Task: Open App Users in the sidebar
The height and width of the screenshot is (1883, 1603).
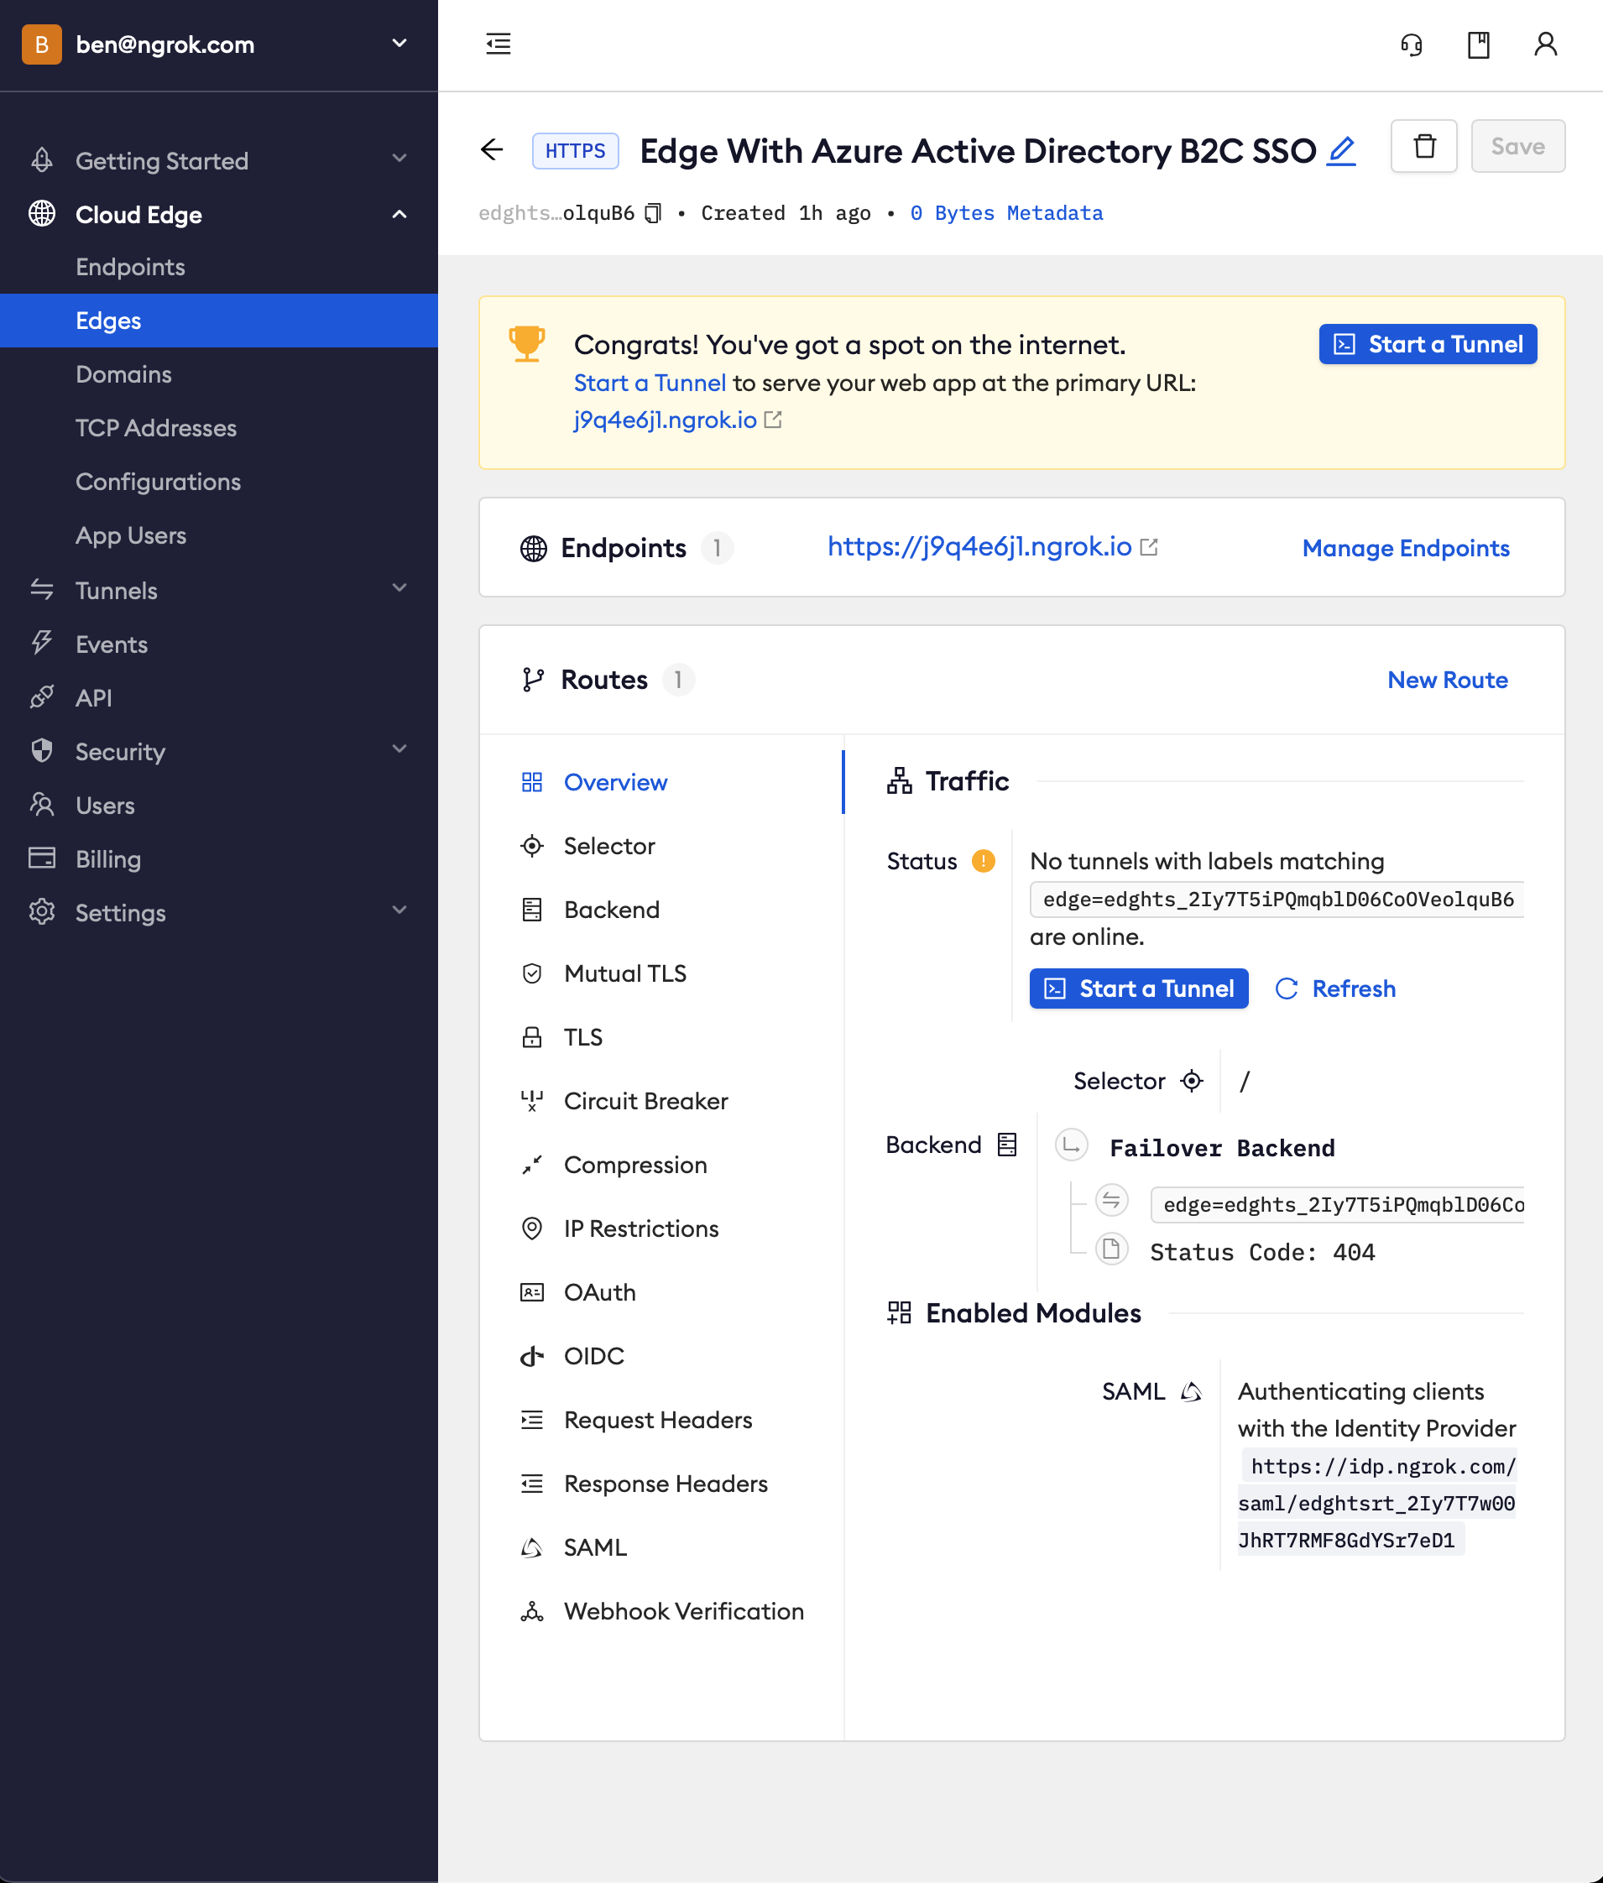Action: point(219,535)
